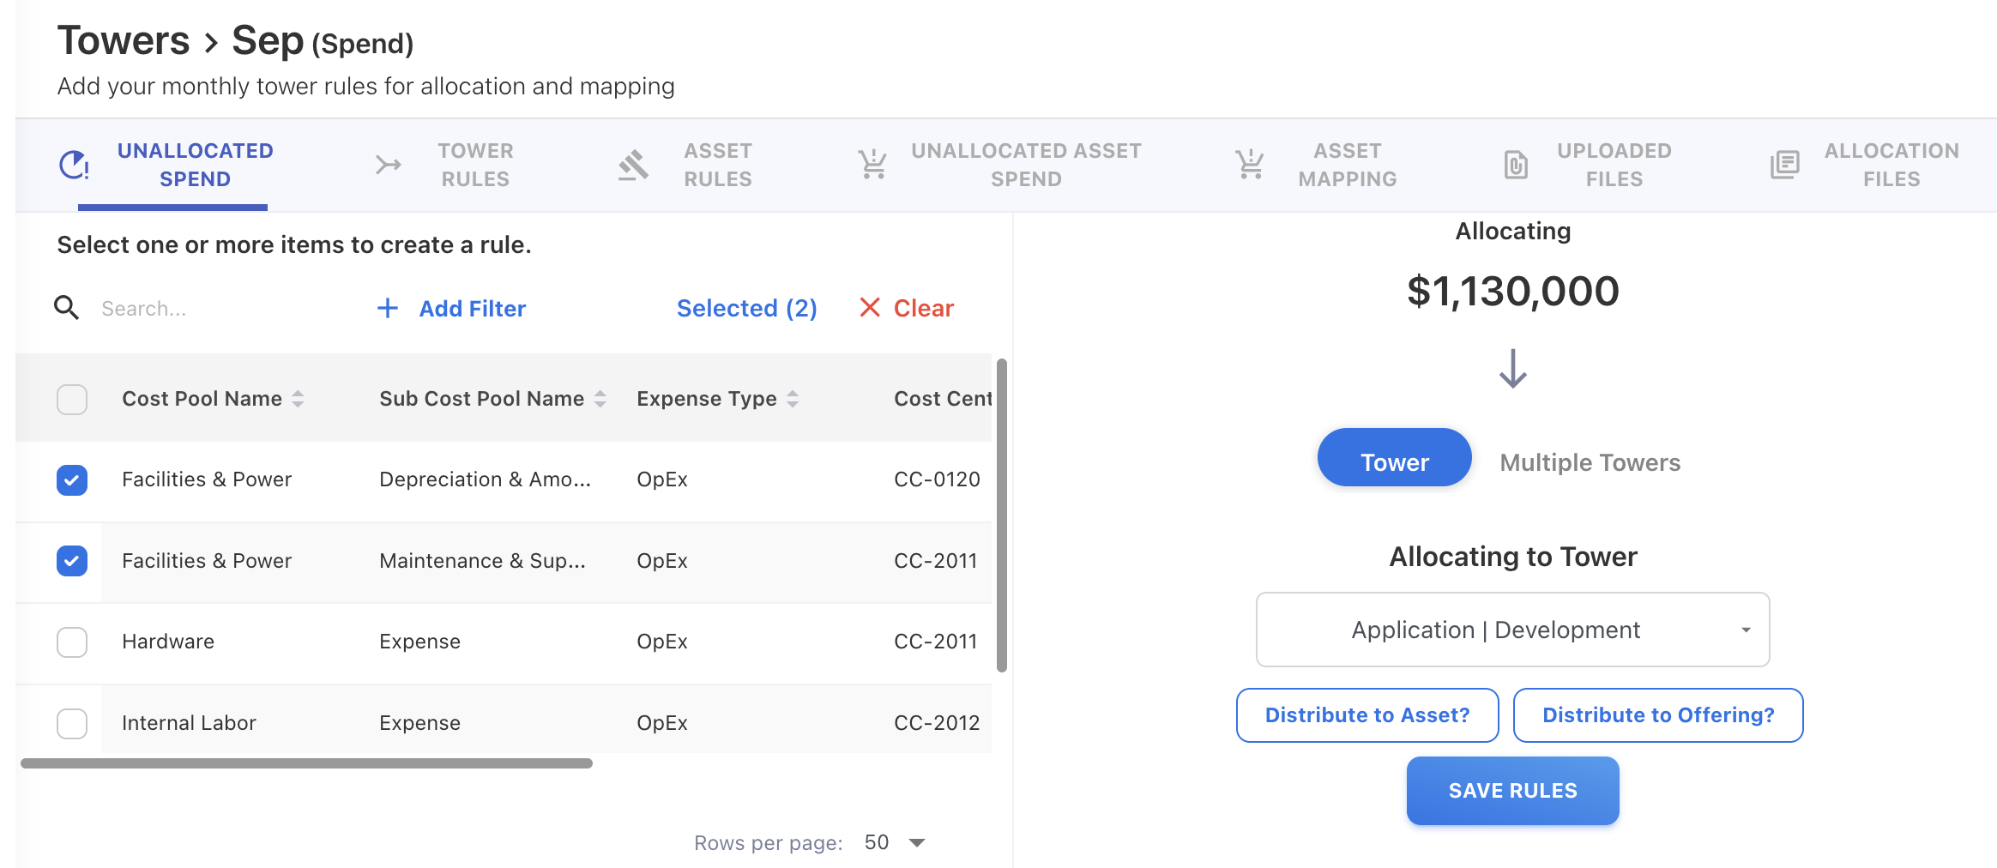Click the Allocation Files list icon

point(1784,165)
